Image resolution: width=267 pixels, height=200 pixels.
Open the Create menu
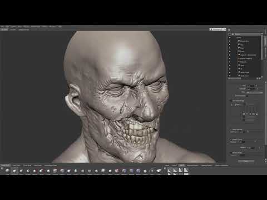[x=13, y=27]
